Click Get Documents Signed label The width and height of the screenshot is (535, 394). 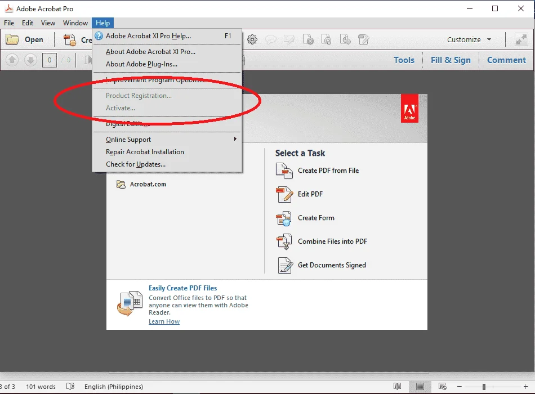332,265
